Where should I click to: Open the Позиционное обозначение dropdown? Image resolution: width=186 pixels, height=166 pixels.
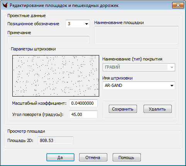[x=78, y=24]
